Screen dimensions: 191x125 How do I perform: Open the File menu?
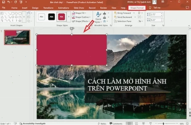[4, 8]
